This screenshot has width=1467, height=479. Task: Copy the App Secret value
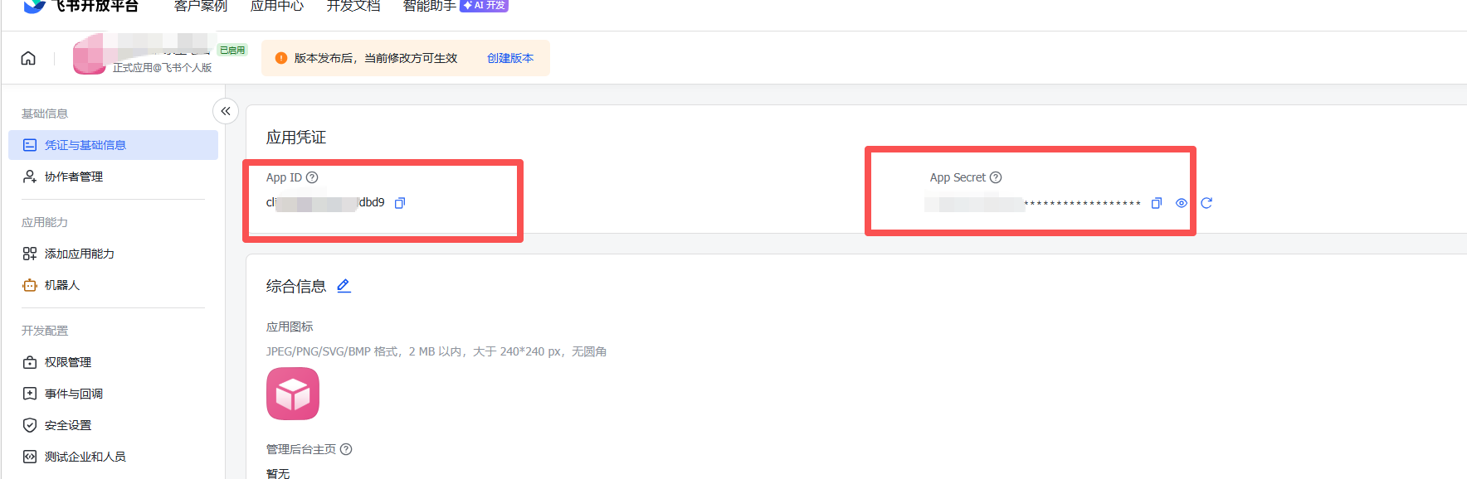click(x=1156, y=203)
